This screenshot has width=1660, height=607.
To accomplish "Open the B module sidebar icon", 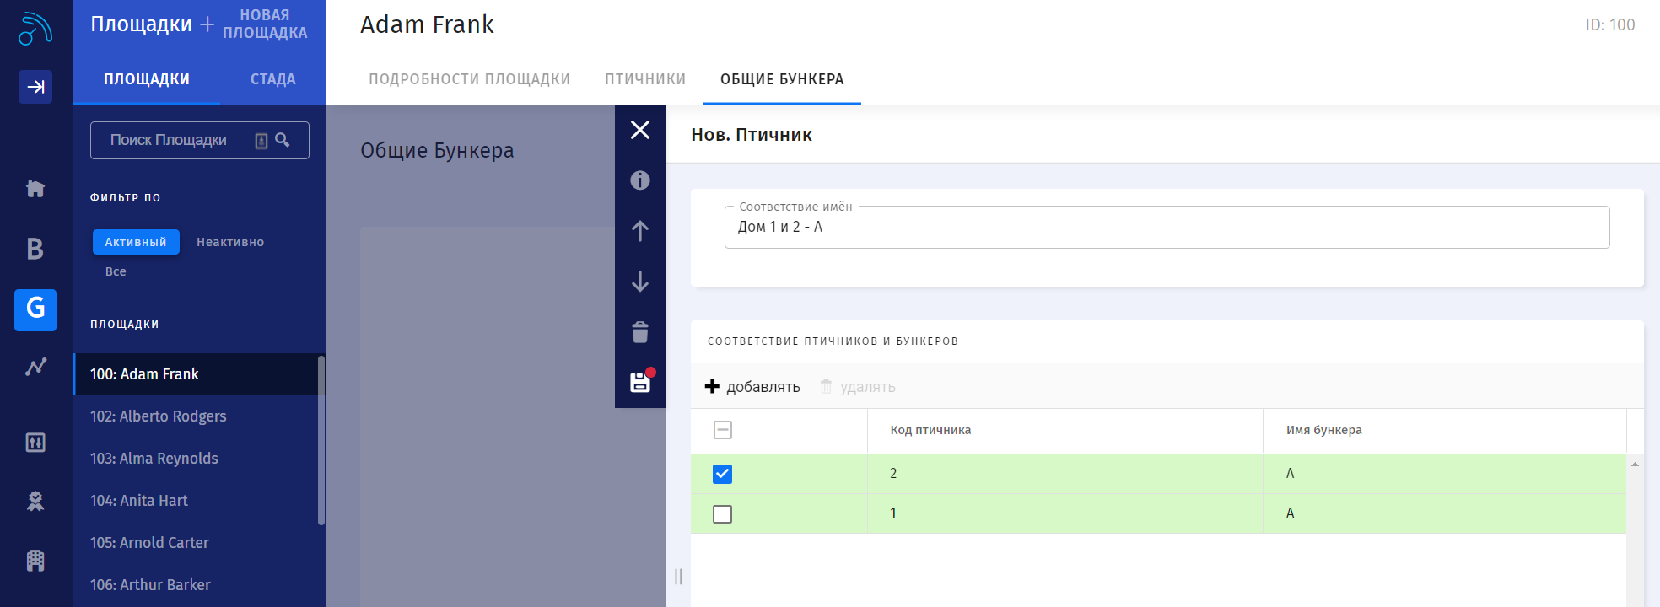I will click(x=35, y=249).
